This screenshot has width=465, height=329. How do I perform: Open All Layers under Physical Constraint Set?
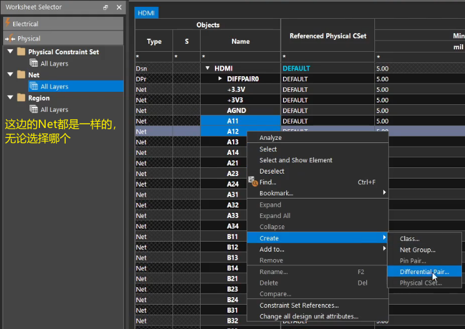54,64
